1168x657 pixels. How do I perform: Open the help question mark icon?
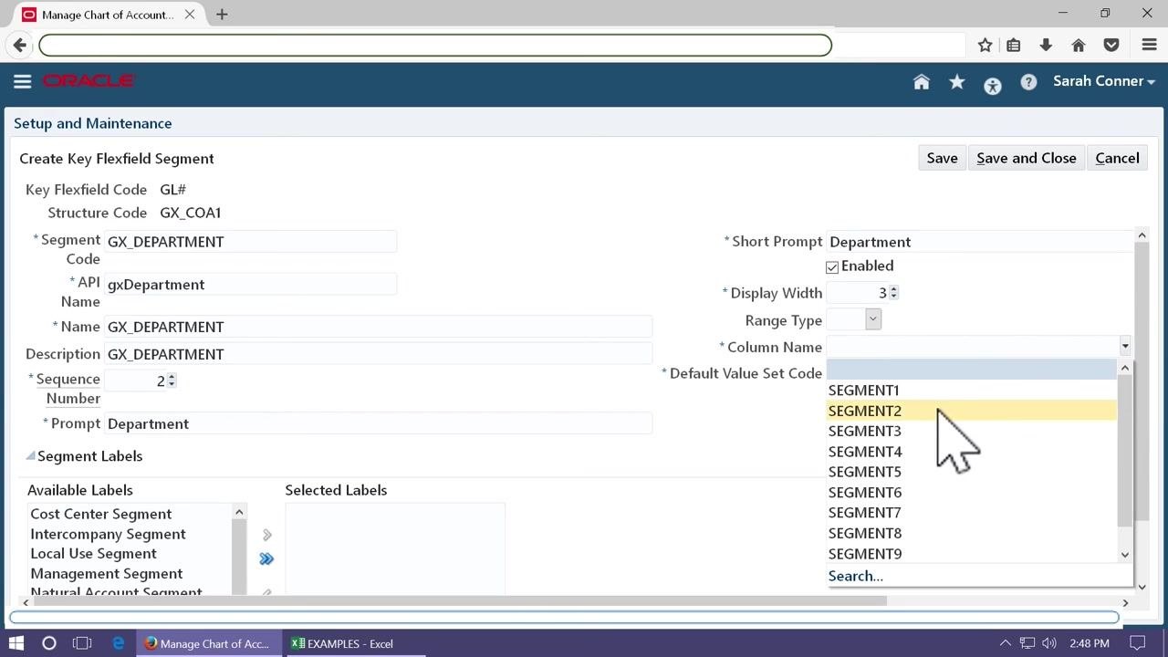pos(1028,82)
